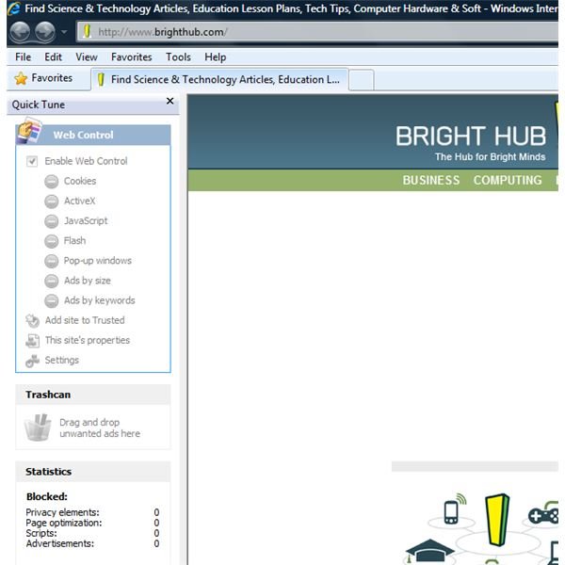This screenshot has height=565, width=565.
Task: Click the browser Back arrow button
Action: point(20,32)
